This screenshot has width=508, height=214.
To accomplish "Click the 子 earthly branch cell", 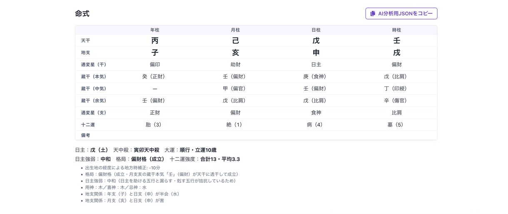I will pyautogui.click(x=155, y=53).
